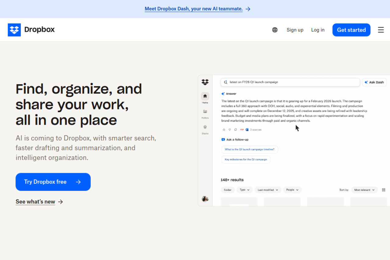Open the Type filter dropdown
The height and width of the screenshot is (260, 390).
click(244, 190)
